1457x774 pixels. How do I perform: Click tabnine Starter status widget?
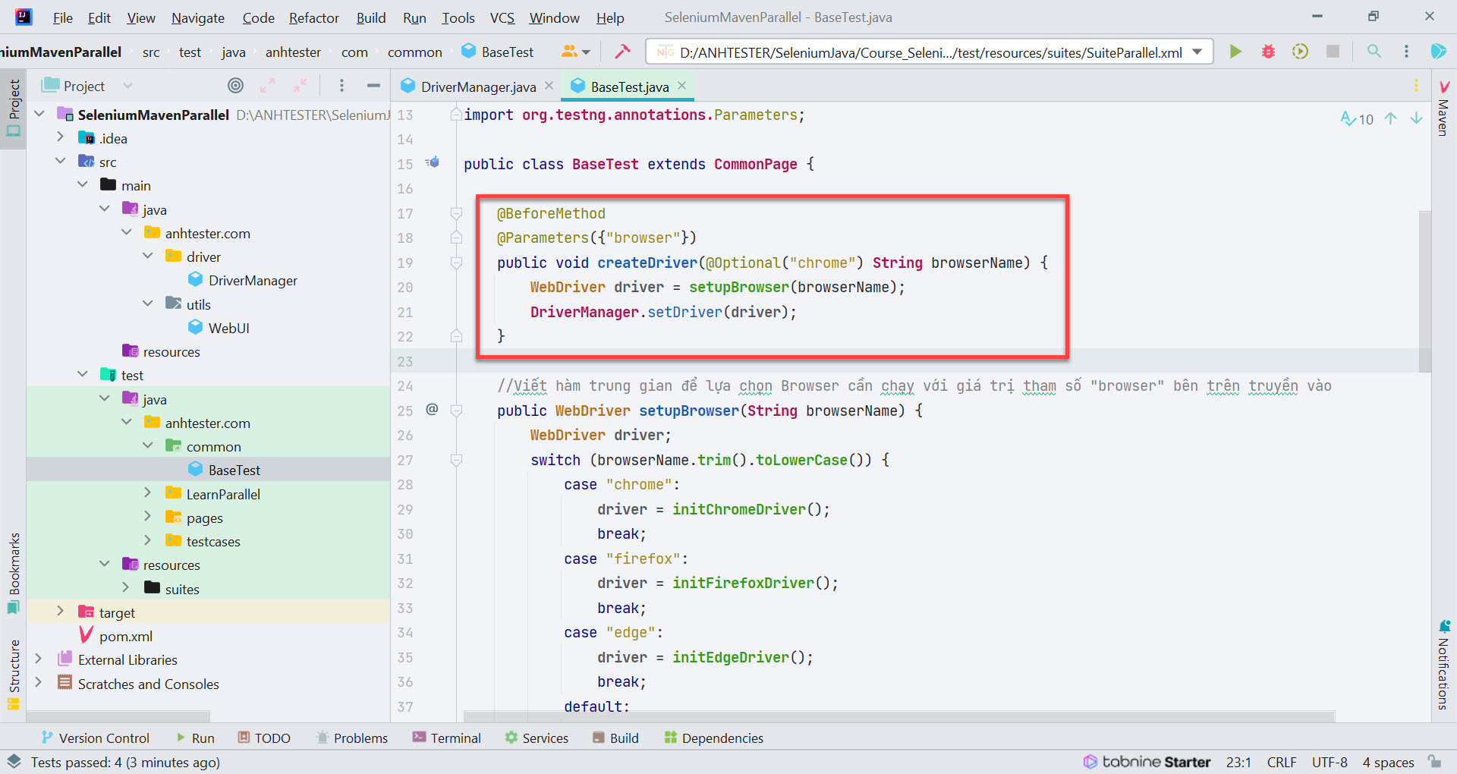pos(1147,762)
